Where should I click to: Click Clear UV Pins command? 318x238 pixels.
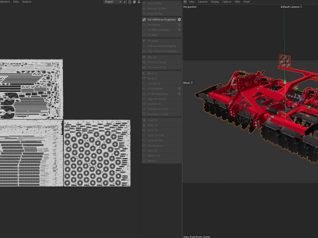coord(162,13)
